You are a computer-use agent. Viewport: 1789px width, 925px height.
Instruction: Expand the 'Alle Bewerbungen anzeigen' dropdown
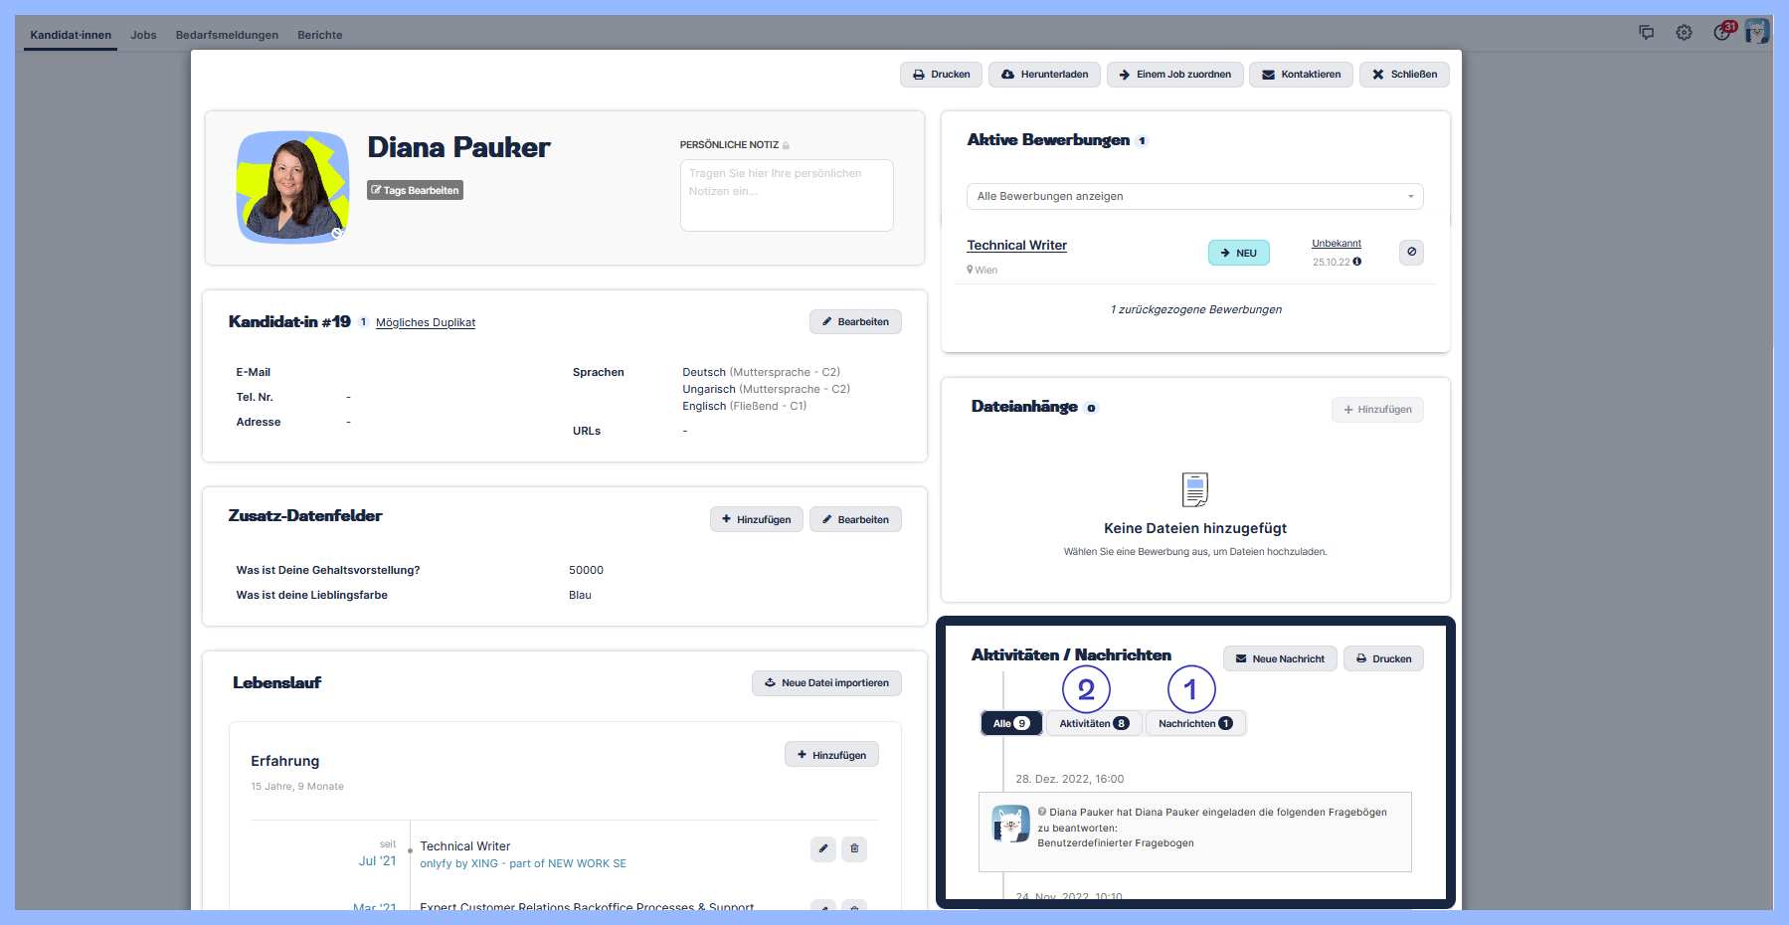tap(1194, 197)
